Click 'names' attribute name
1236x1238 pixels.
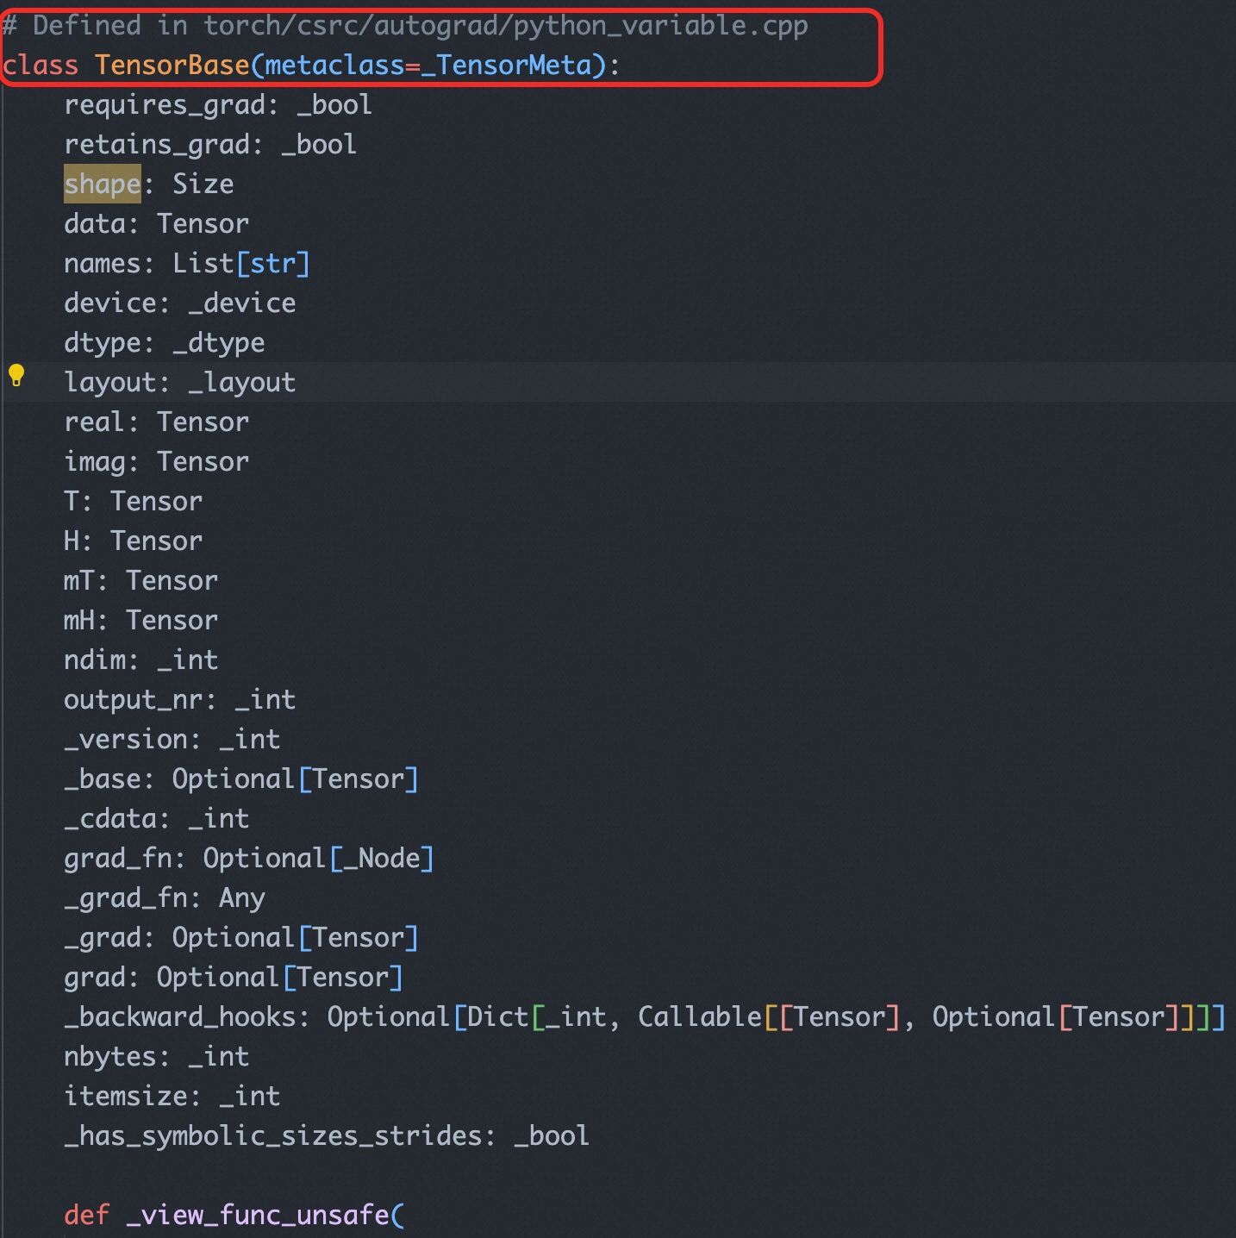[102, 264]
